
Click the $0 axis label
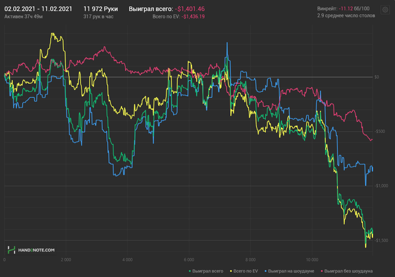tap(376, 77)
